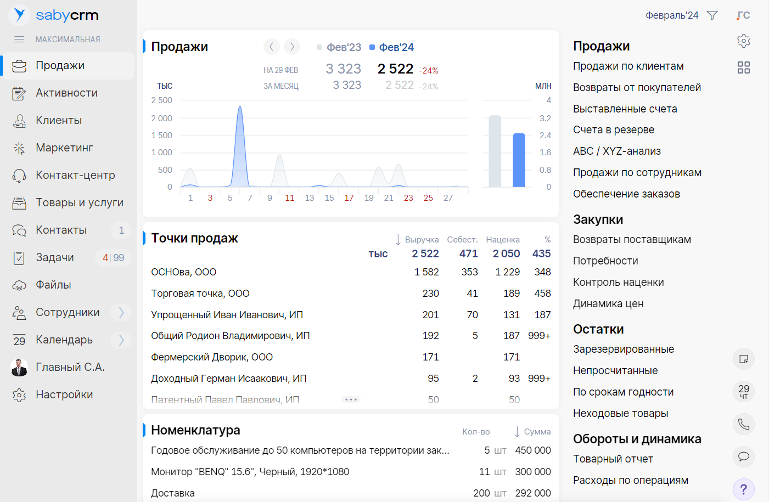Image resolution: width=769 pixels, height=502 pixels.
Task: Open the ABC / XYZ-анализ report
Action: [x=618, y=151]
